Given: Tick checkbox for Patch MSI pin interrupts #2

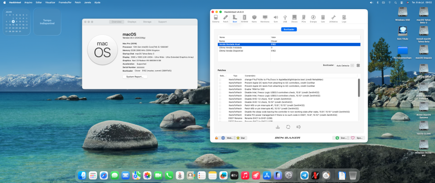Looking at the screenshot, I should click(220, 108).
